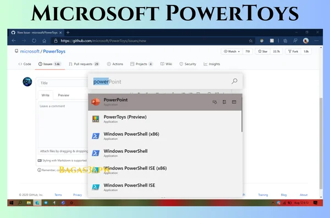Star the PowerToys repository
Viewport: 330px width, 218px height.
point(263,51)
